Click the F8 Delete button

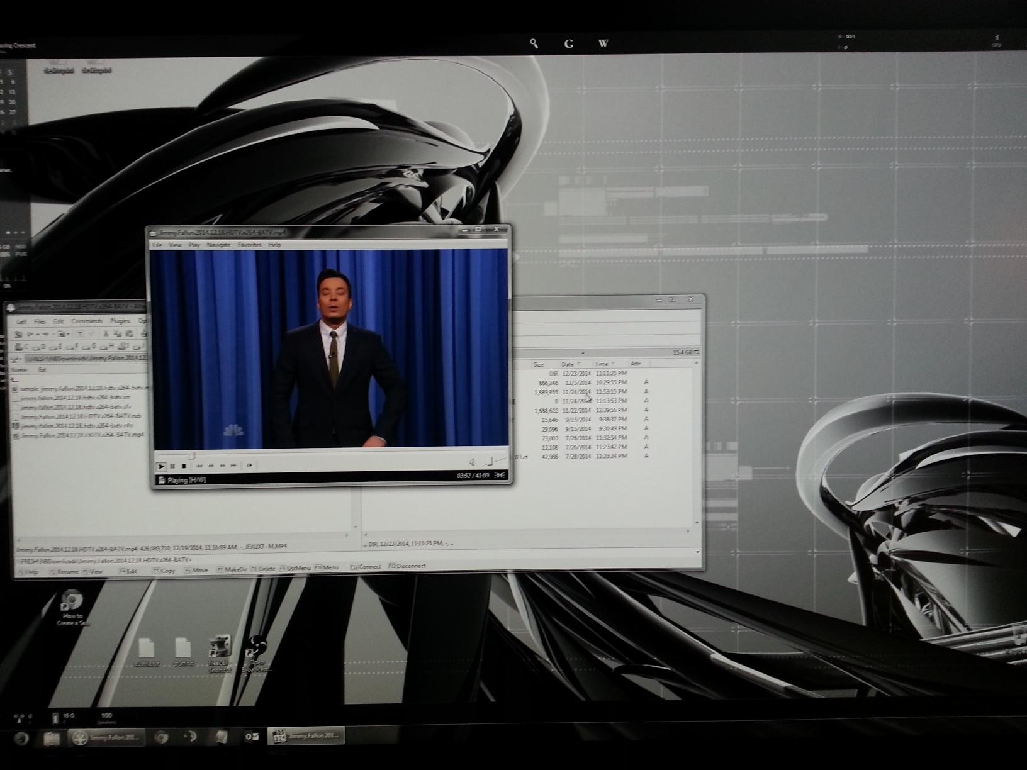(264, 569)
